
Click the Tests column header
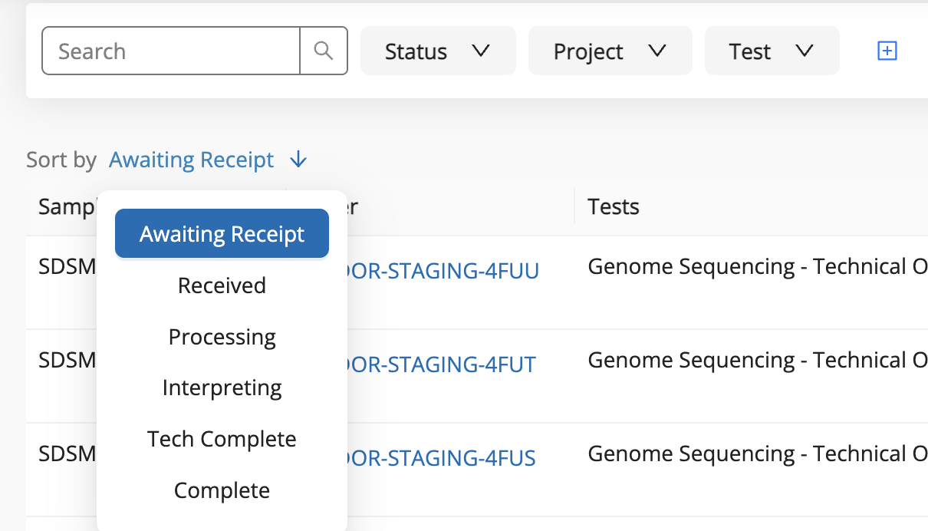(x=614, y=206)
